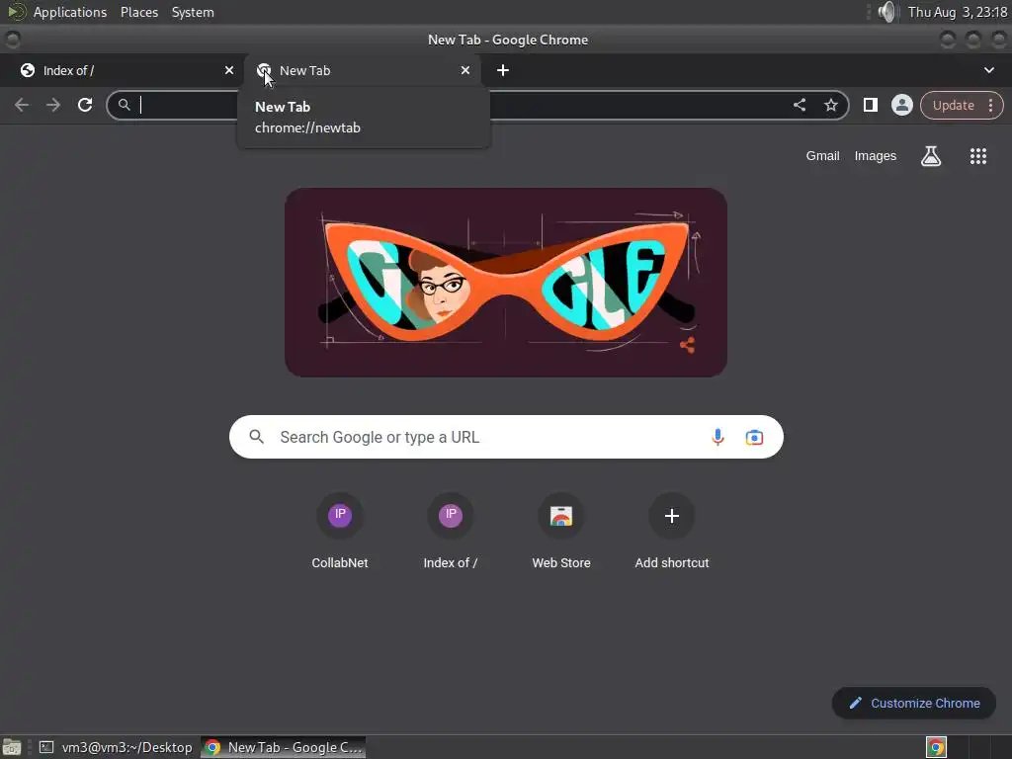This screenshot has width=1012, height=759.
Task: Start voice search with microphone icon
Action: pos(717,437)
